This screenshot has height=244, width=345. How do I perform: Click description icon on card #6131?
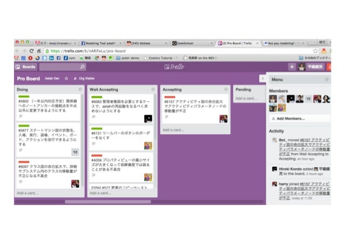click(x=94, y=143)
